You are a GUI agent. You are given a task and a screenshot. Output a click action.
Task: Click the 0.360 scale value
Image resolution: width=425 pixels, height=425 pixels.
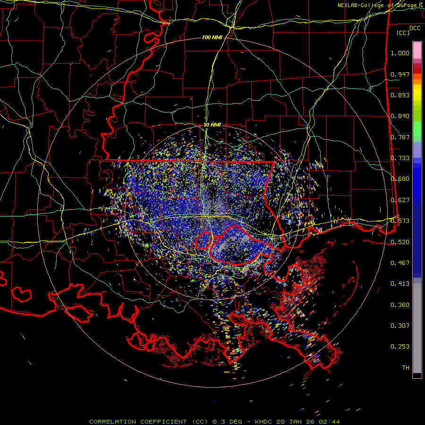click(x=400, y=305)
